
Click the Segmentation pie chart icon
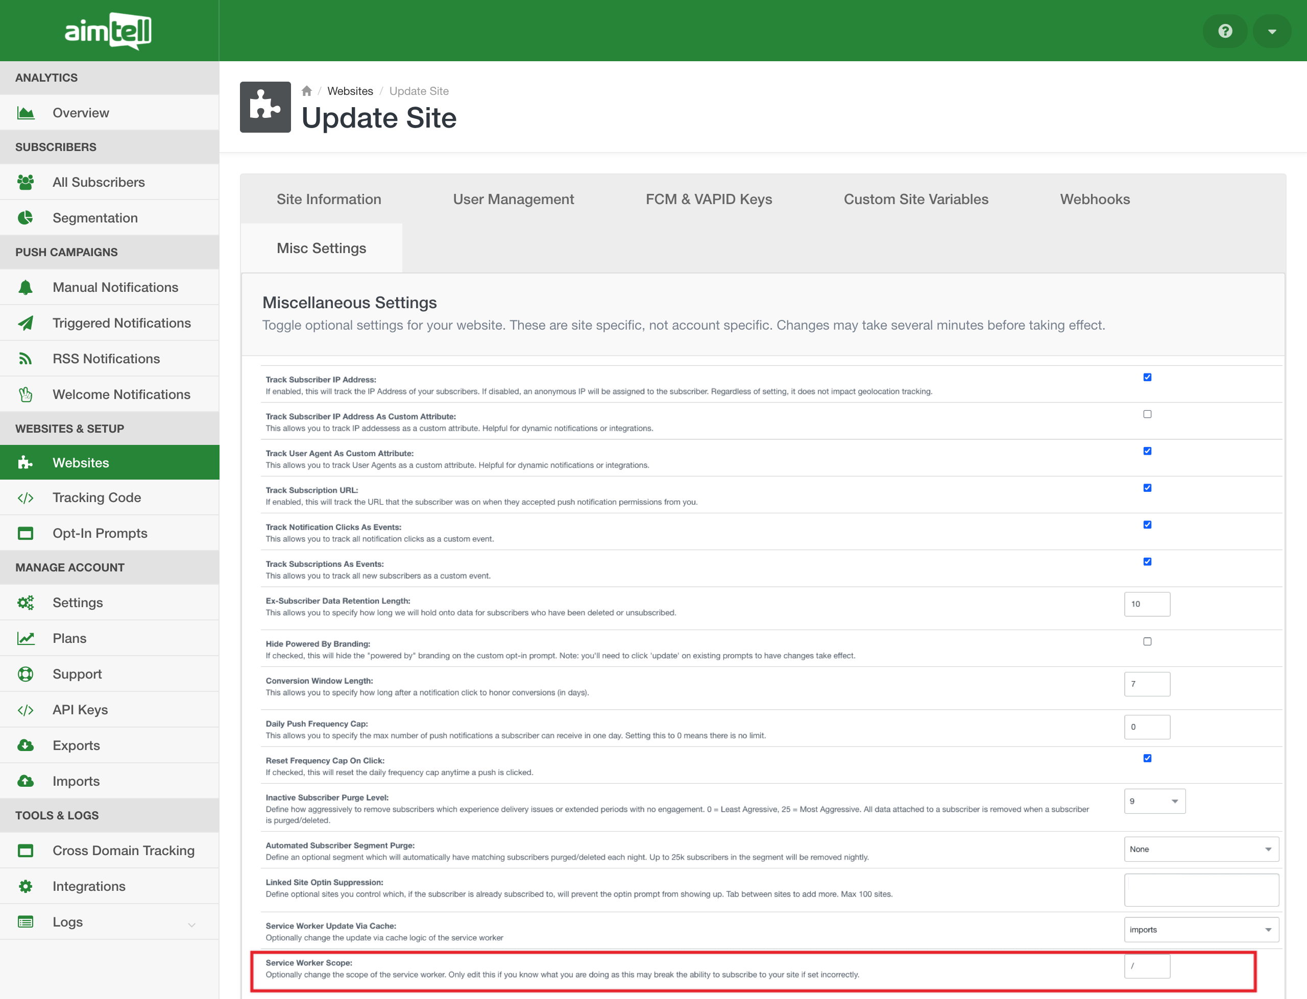click(26, 218)
